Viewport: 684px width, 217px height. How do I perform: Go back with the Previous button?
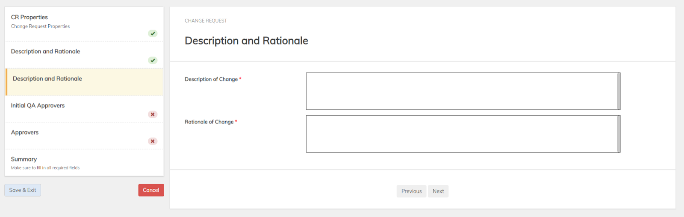click(x=411, y=191)
